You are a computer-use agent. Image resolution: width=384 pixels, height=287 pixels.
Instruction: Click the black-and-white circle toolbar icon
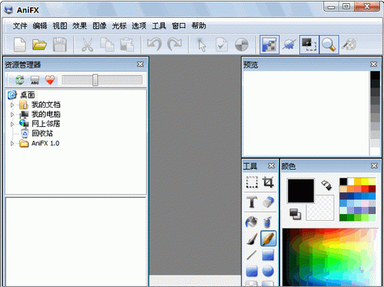(242, 45)
